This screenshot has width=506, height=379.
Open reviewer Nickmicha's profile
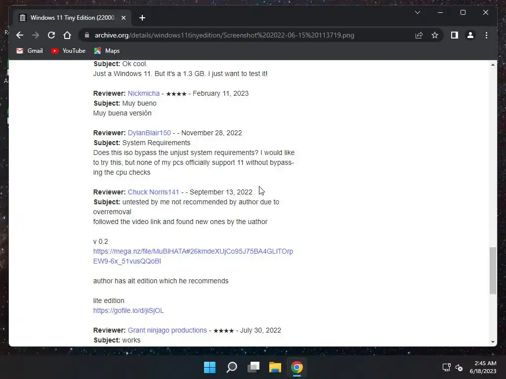coord(144,93)
